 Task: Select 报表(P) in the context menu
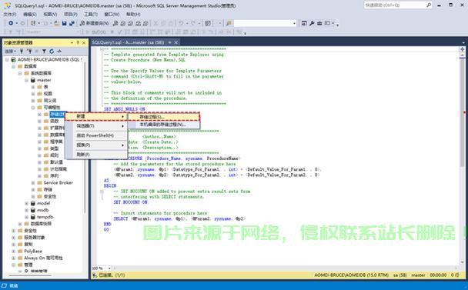(x=96, y=145)
